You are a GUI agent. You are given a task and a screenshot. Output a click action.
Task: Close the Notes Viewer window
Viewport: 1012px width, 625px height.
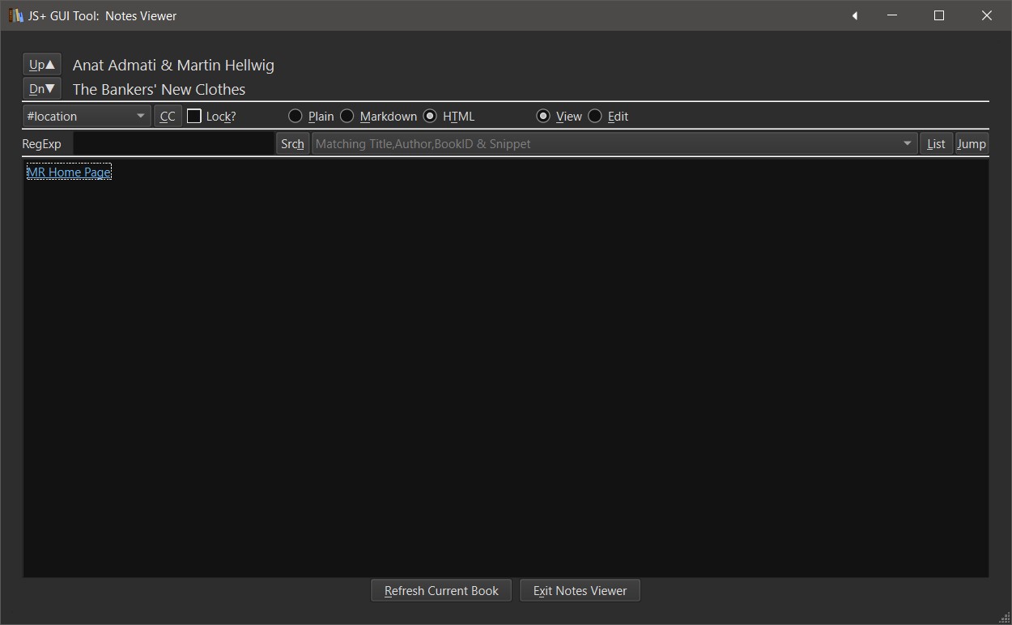[x=986, y=15]
